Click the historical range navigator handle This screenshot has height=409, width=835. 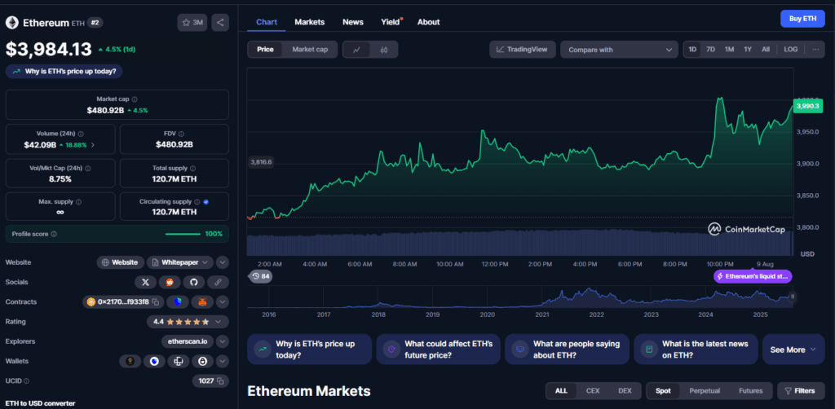coord(792,297)
